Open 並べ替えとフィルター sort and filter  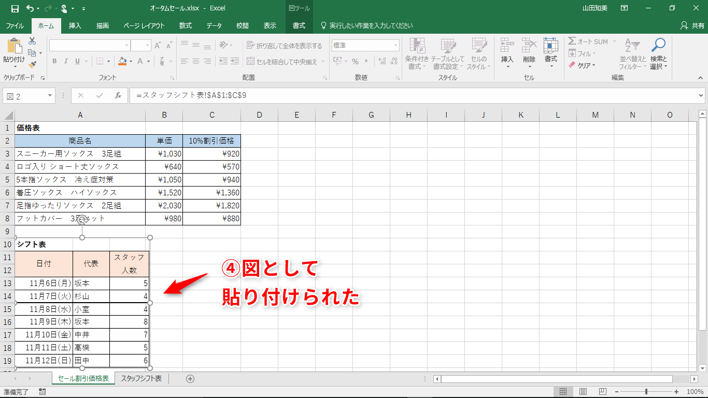coord(633,54)
